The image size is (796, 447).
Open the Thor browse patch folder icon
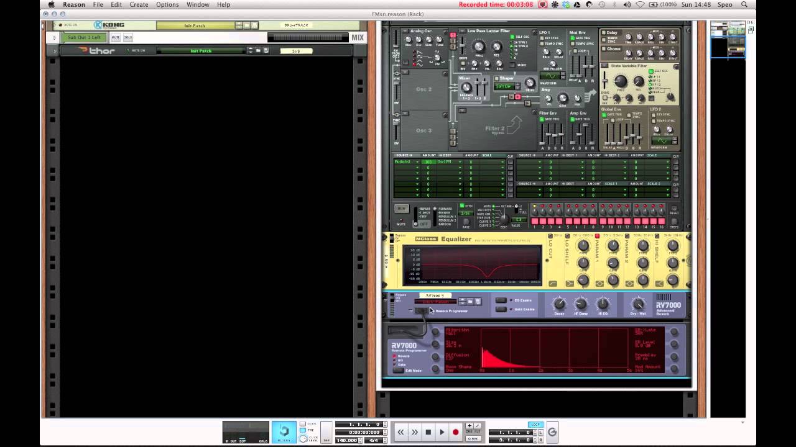tap(258, 51)
